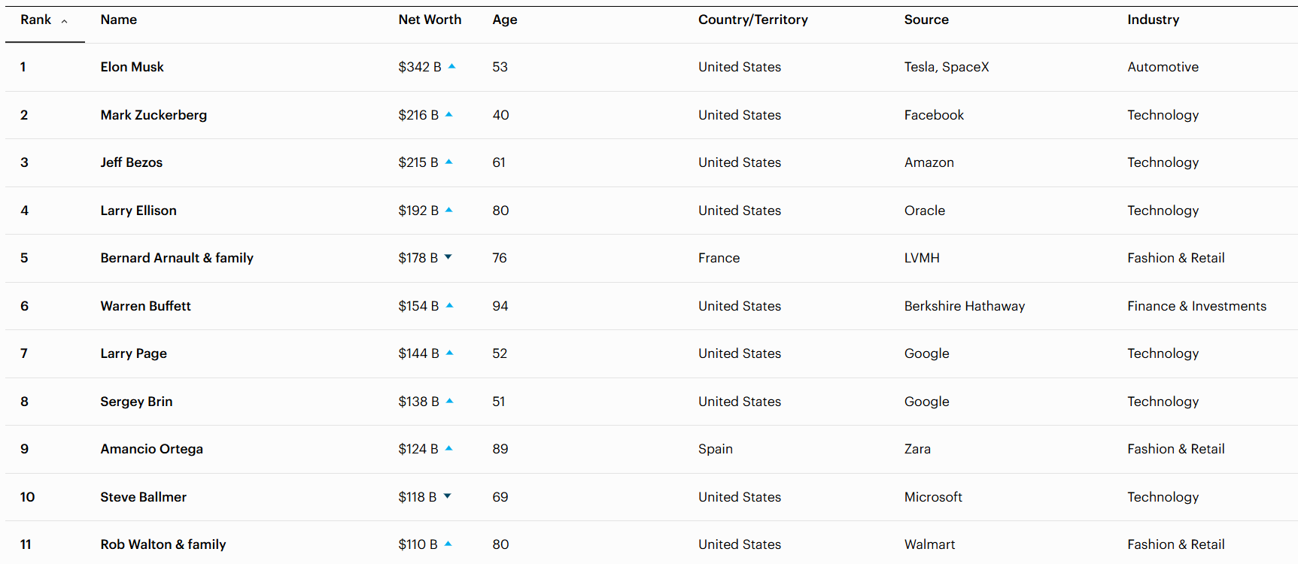Click the up arrow beside Amancio Ortega's $124 B
This screenshot has width=1298, height=564.
click(449, 448)
